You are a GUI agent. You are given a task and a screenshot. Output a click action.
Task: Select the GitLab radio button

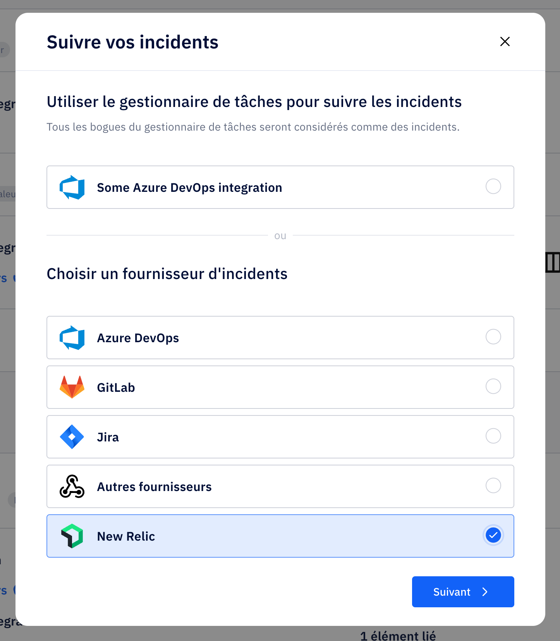coord(493,386)
